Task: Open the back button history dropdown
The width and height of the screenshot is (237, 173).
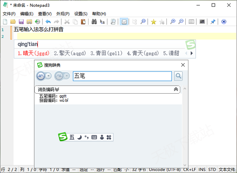Action: (x=48, y=76)
